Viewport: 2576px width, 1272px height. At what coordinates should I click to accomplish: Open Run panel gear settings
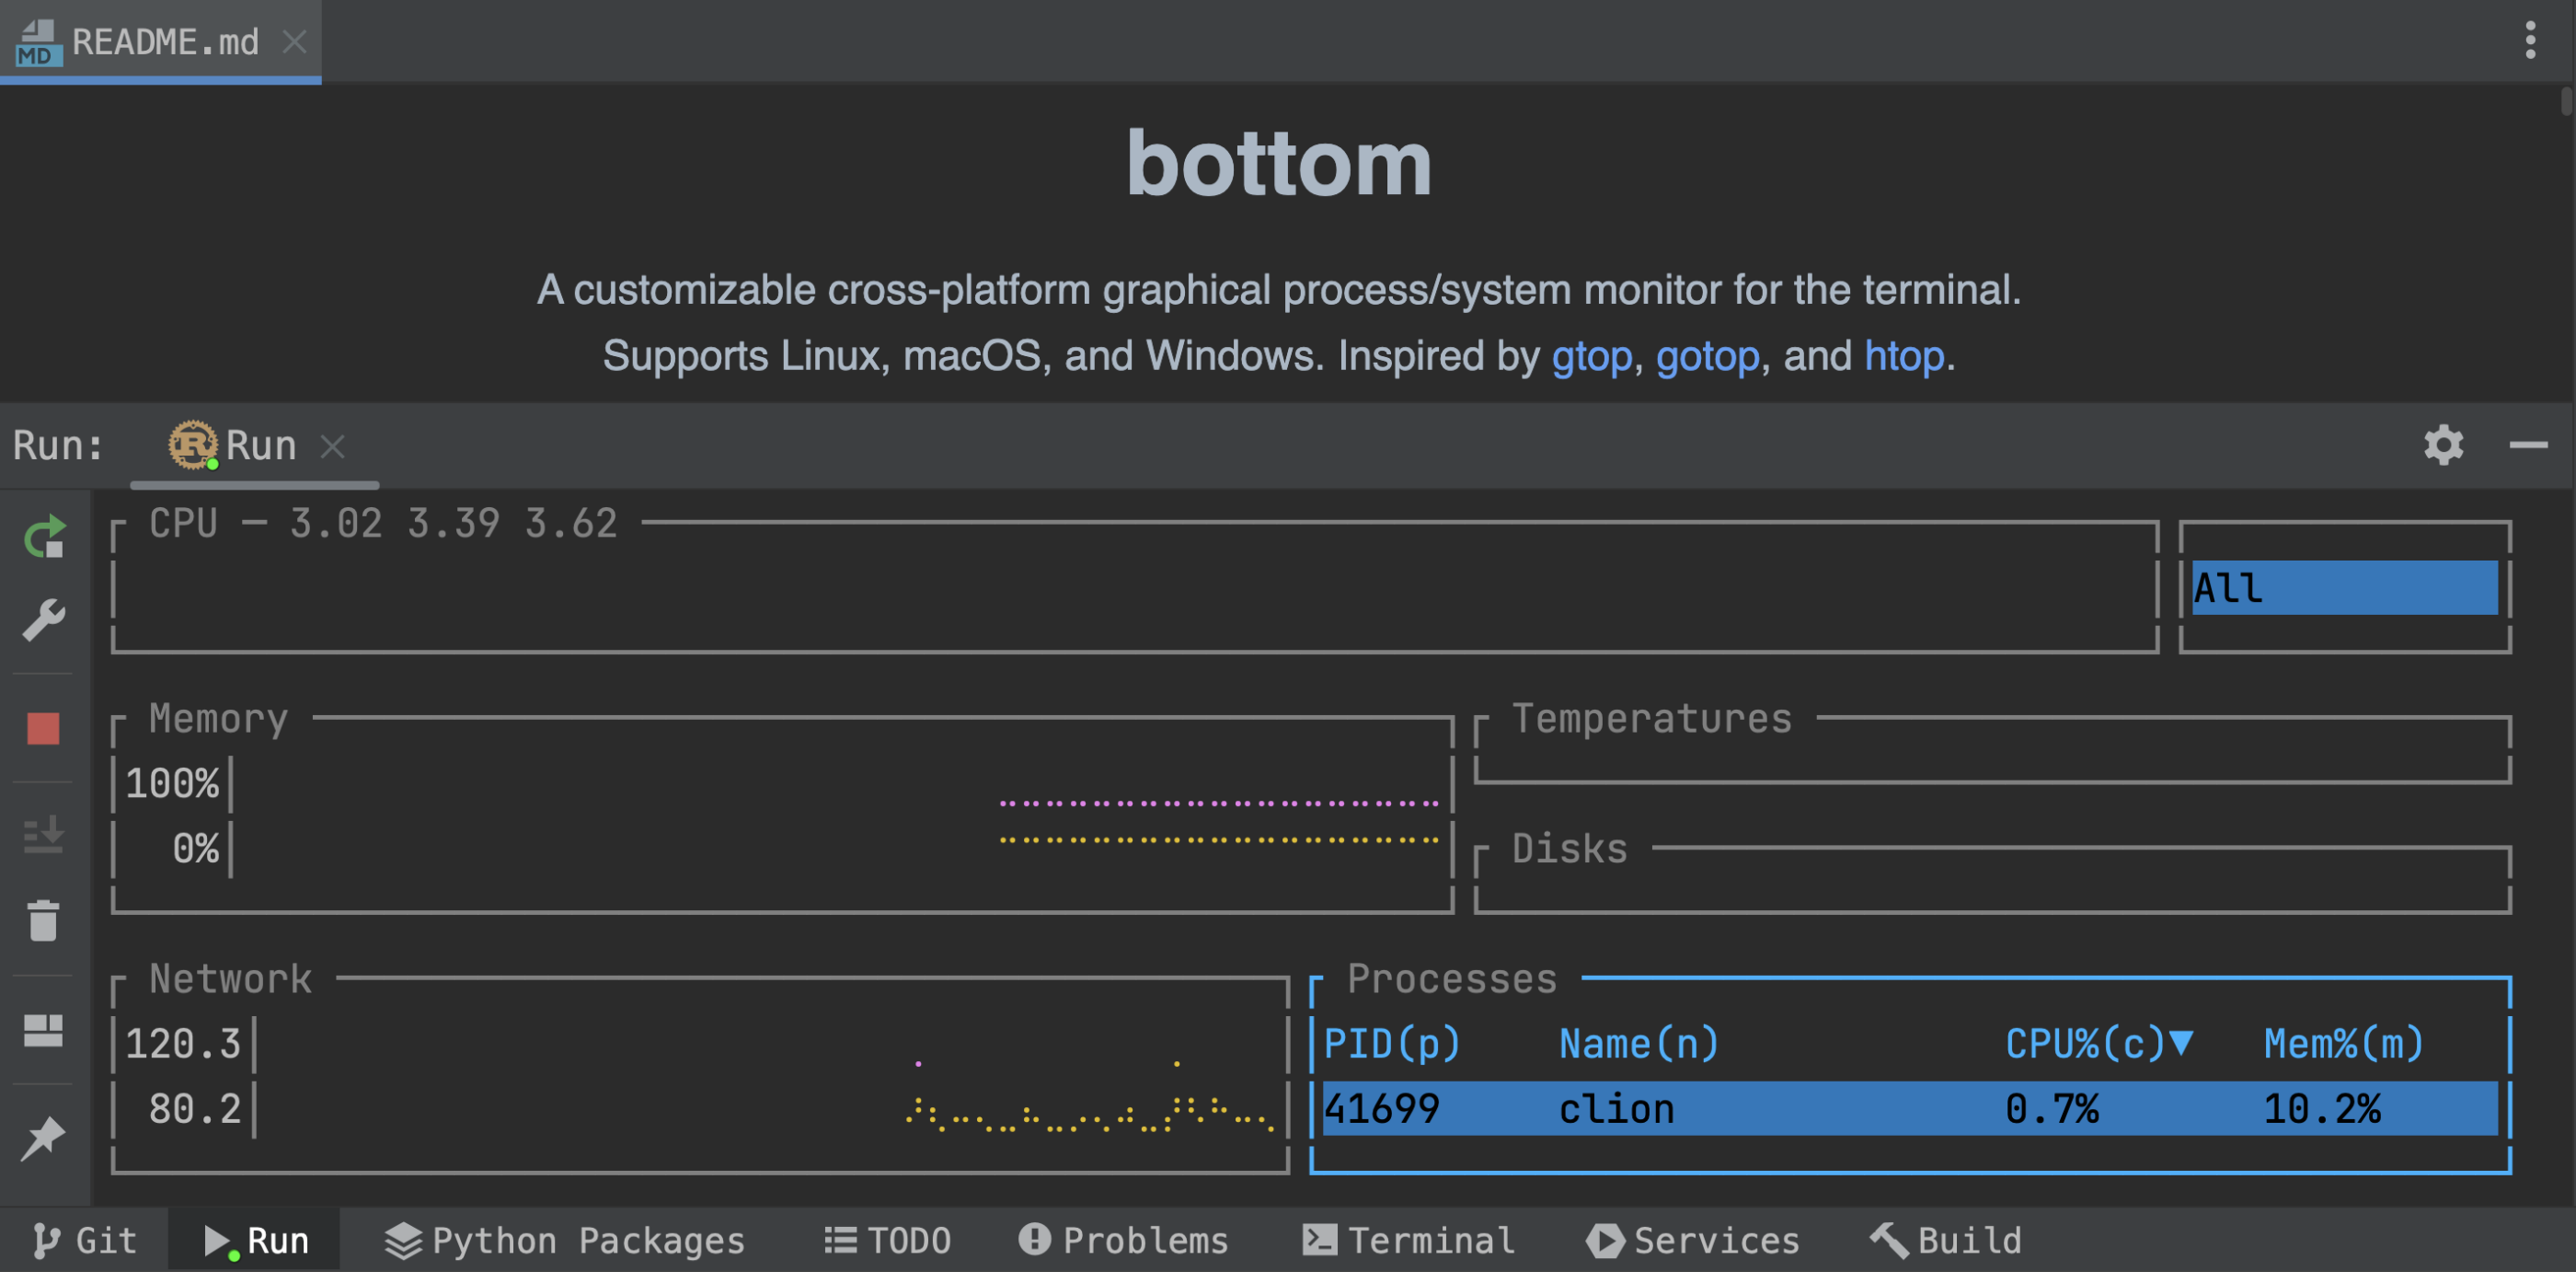[2443, 445]
